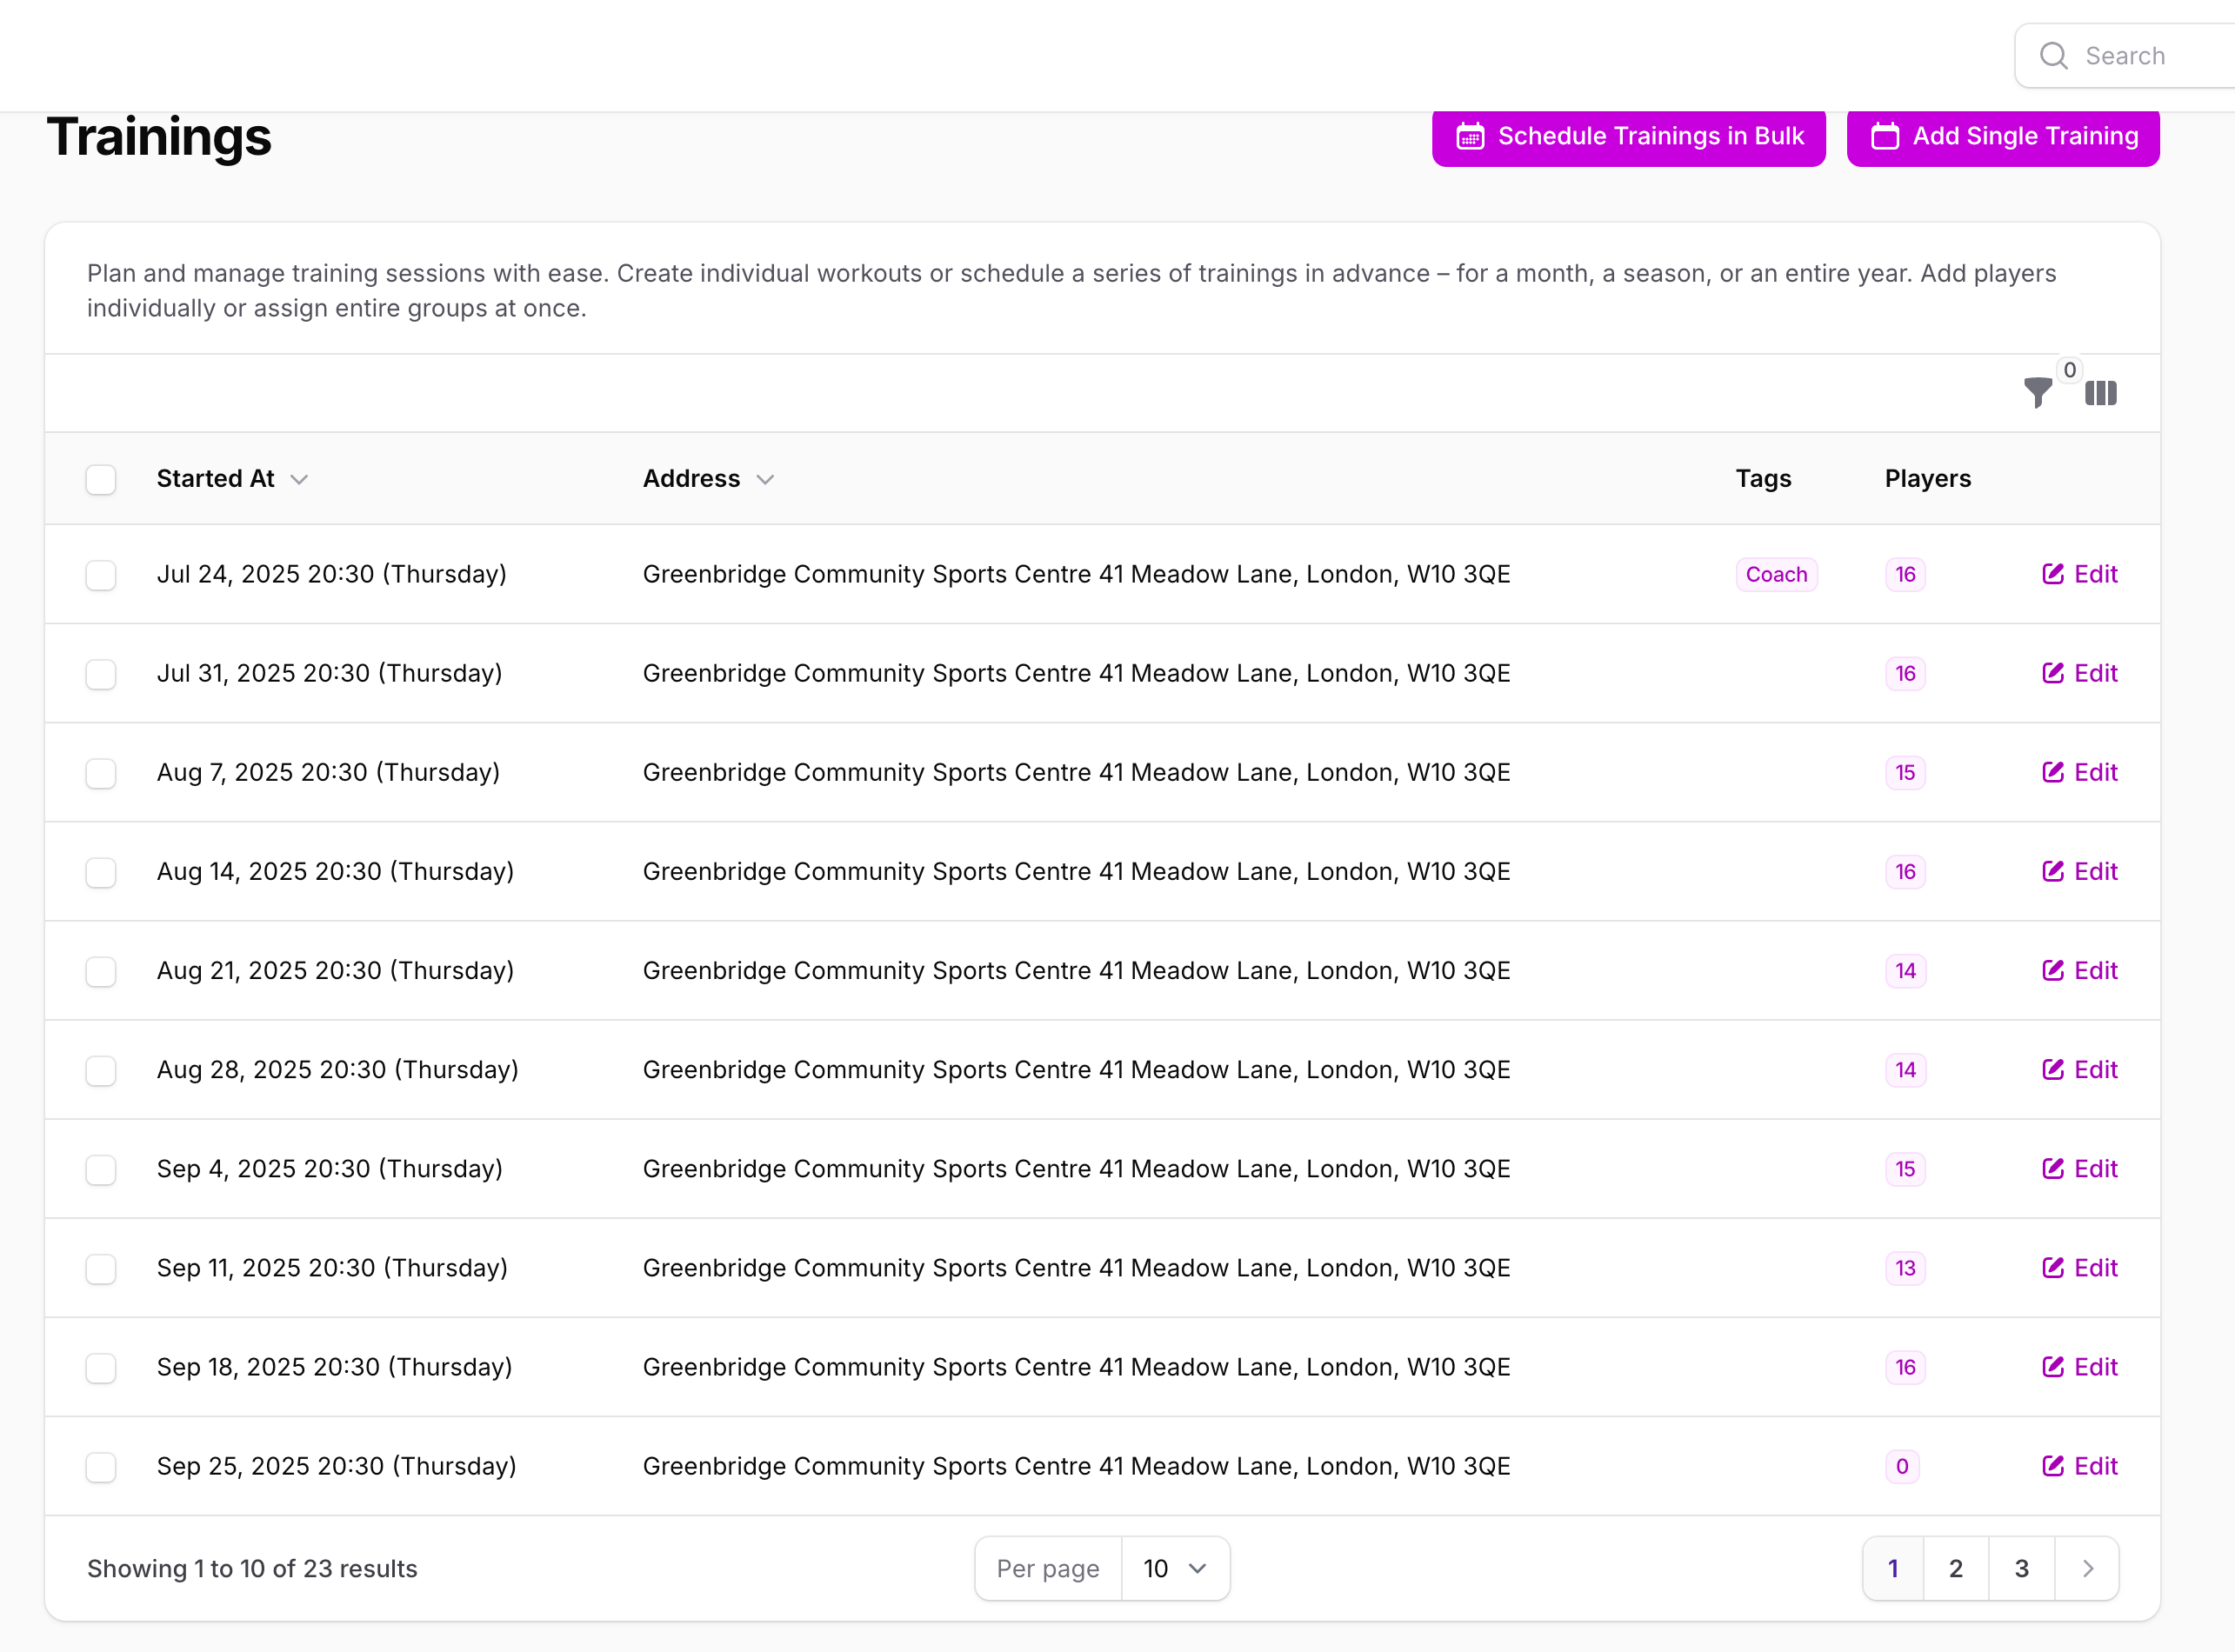
Task: Click calendar icon on Add Single Training
Action: (1884, 136)
